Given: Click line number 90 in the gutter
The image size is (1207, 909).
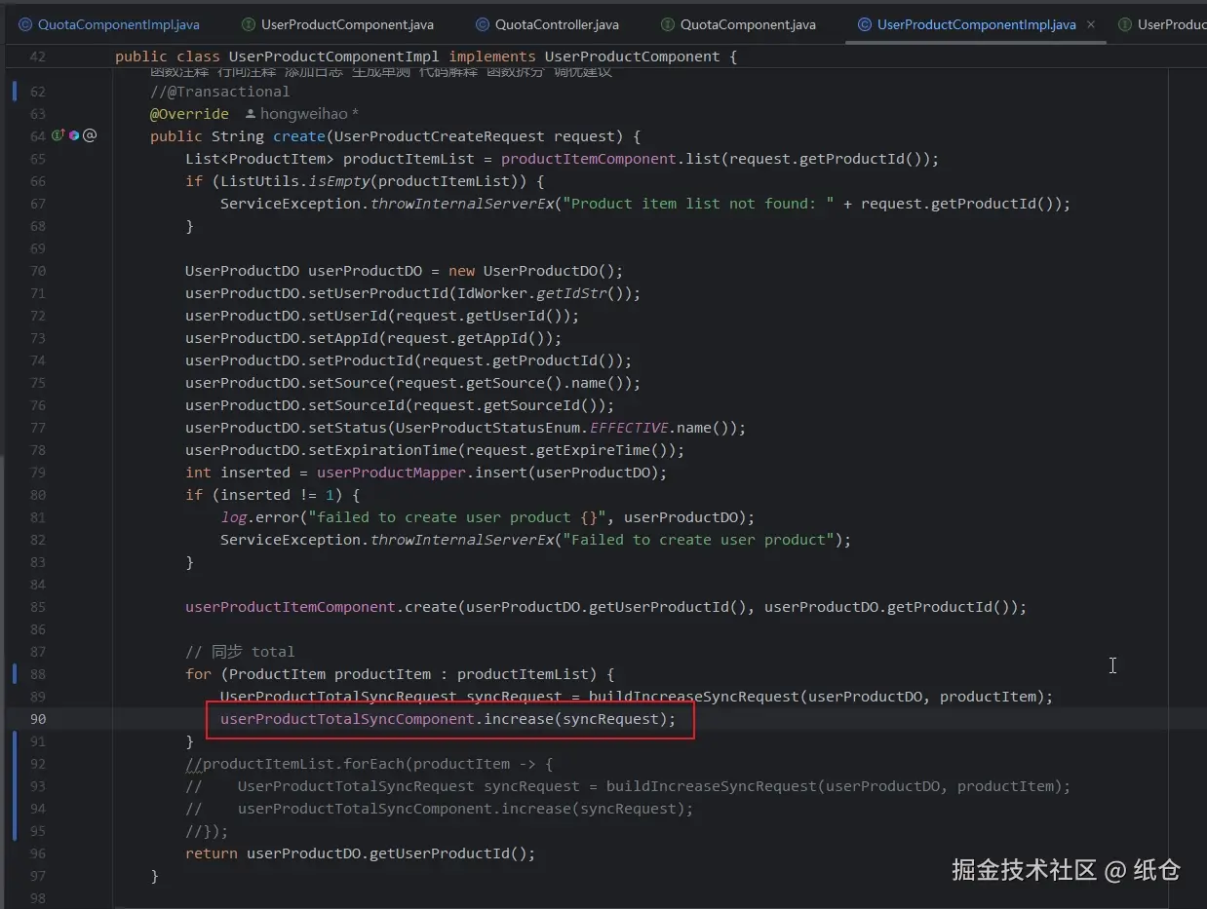Looking at the screenshot, I should (37, 719).
